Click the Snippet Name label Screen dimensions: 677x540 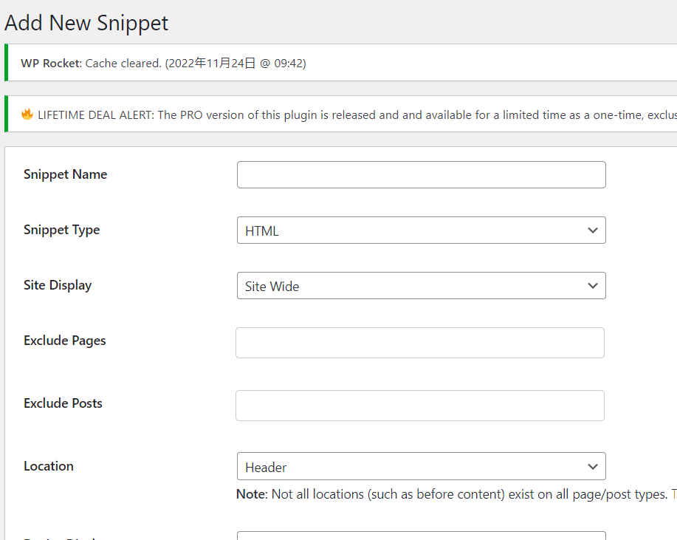(65, 174)
